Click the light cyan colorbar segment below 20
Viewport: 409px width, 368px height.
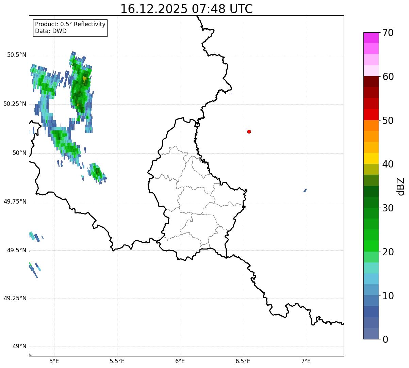(371, 268)
